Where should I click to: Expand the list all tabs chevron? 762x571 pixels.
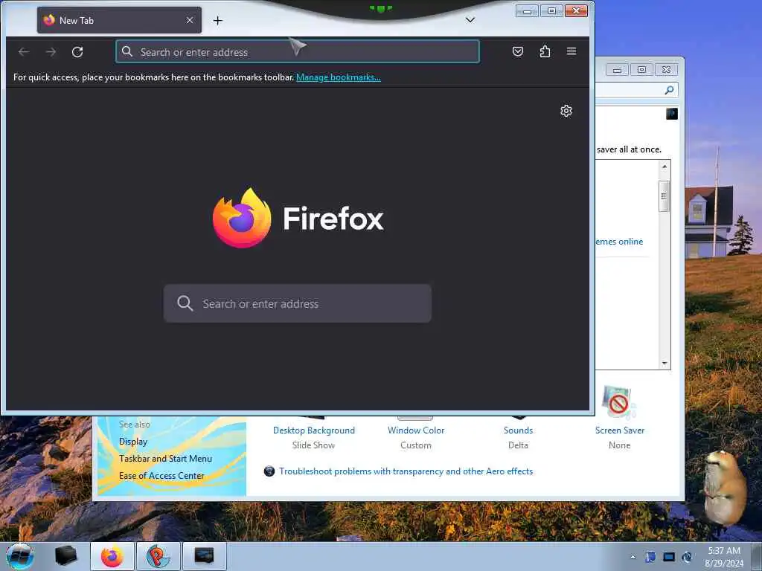point(470,20)
